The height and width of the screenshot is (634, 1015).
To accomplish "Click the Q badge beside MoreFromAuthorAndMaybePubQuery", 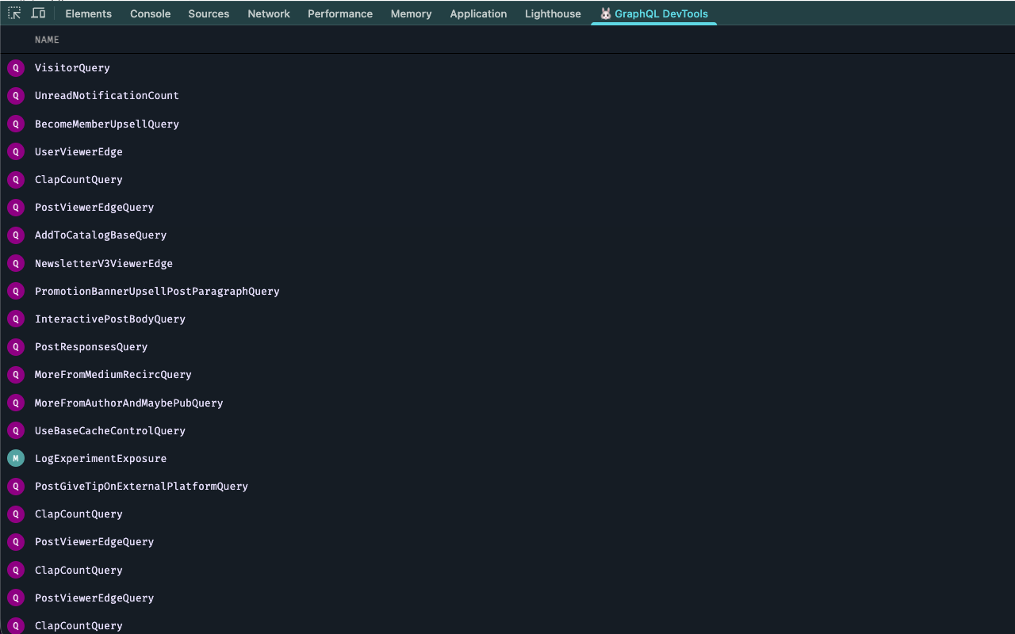I will click(x=16, y=403).
